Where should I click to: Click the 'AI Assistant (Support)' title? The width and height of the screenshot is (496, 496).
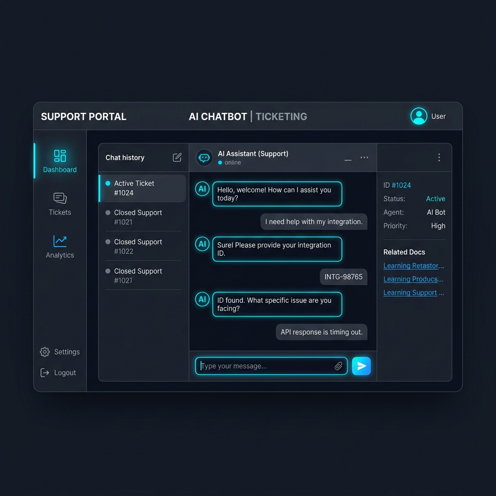(x=253, y=154)
